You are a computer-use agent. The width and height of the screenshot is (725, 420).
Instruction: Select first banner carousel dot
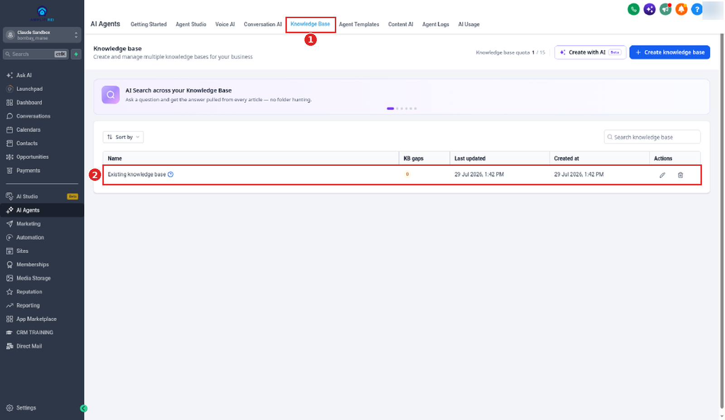click(x=390, y=109)
